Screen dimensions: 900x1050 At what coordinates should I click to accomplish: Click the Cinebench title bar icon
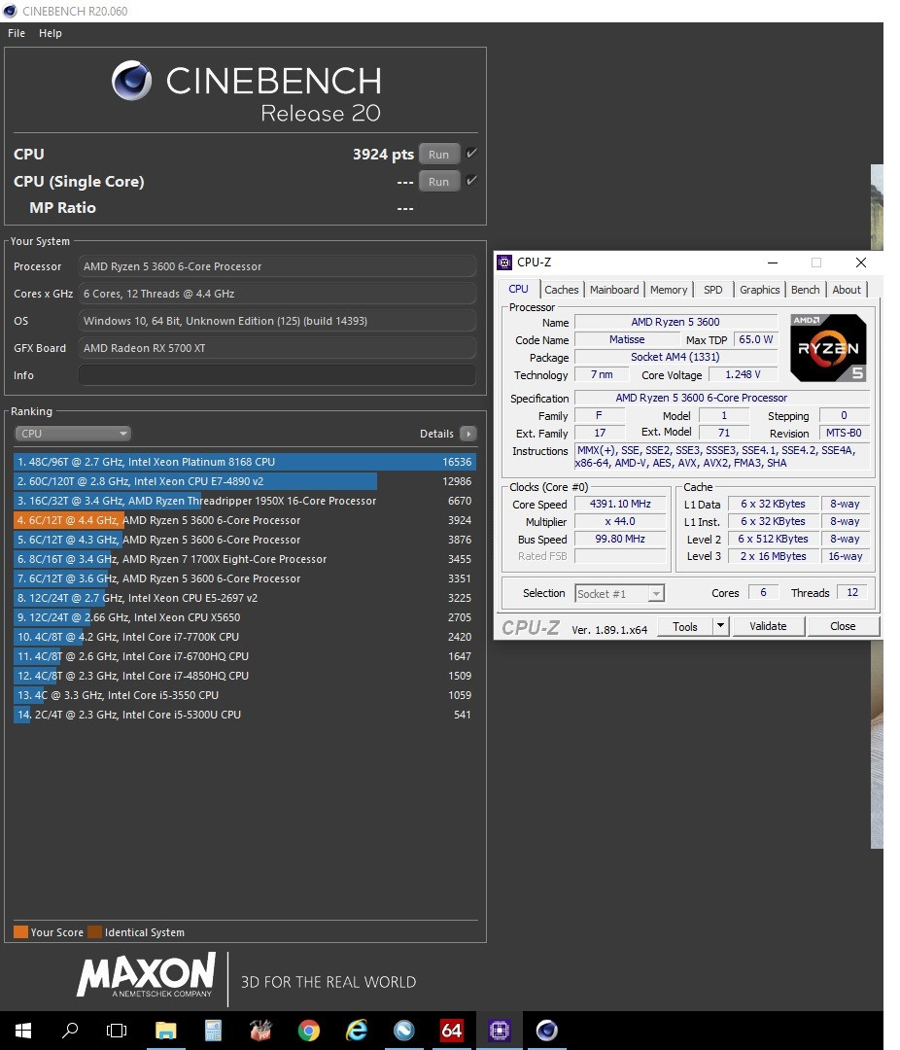pos(10,11)
